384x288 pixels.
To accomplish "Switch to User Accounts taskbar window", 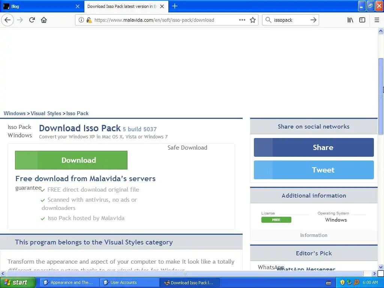I will point(129,283).
